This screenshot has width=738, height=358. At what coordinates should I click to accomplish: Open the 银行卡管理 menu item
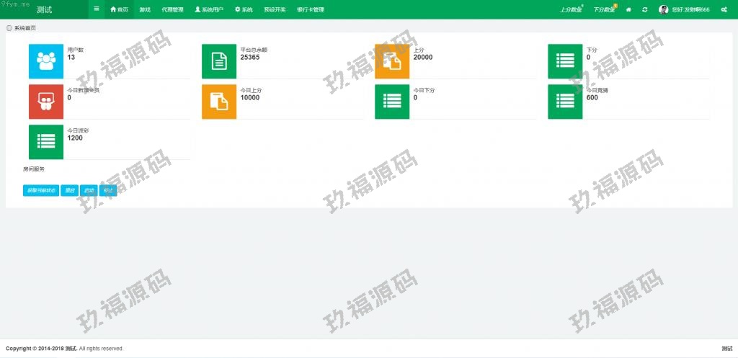pyautogui.click(x=310, y=9)
